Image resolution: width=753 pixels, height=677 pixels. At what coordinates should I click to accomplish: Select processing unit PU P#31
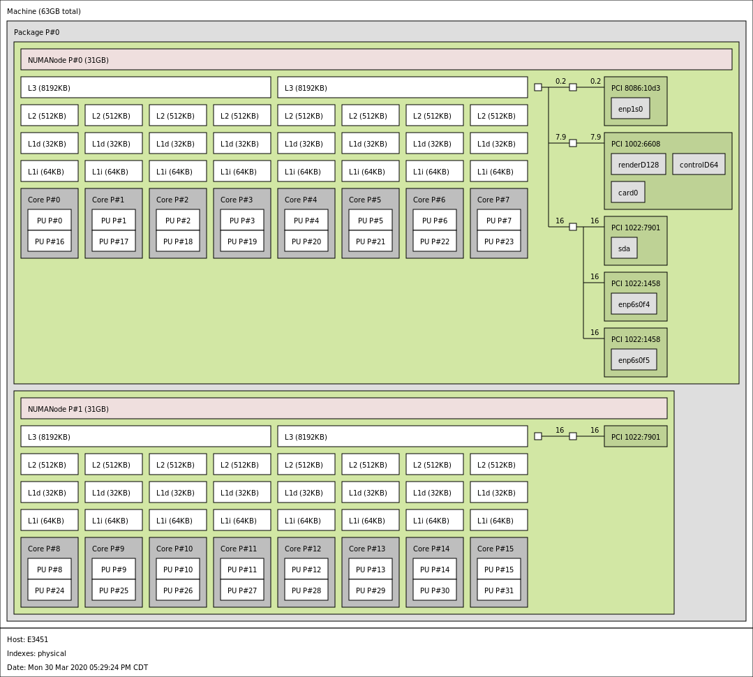pos(499,590)
